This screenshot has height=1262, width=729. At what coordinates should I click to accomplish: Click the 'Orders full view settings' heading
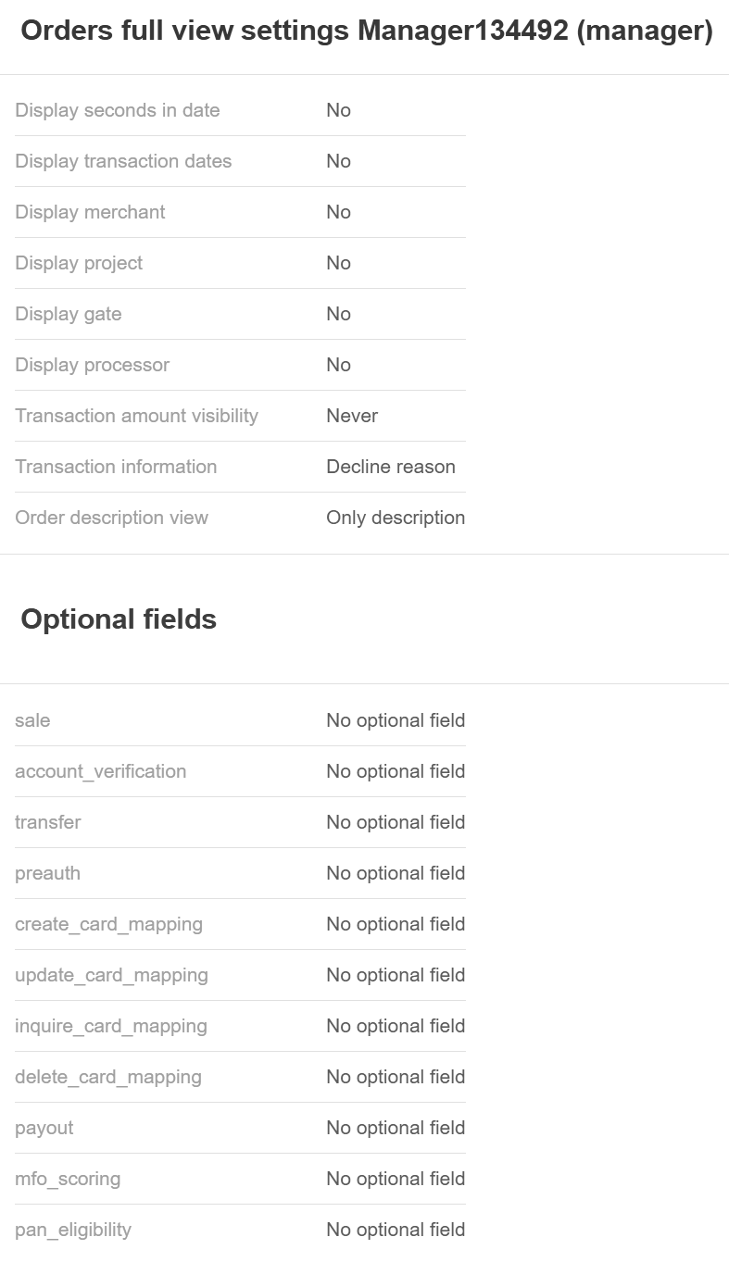(367, 31)
